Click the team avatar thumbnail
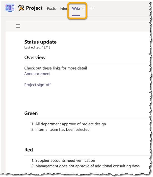This screenshot has height=177, width=153. click(10, 8)
